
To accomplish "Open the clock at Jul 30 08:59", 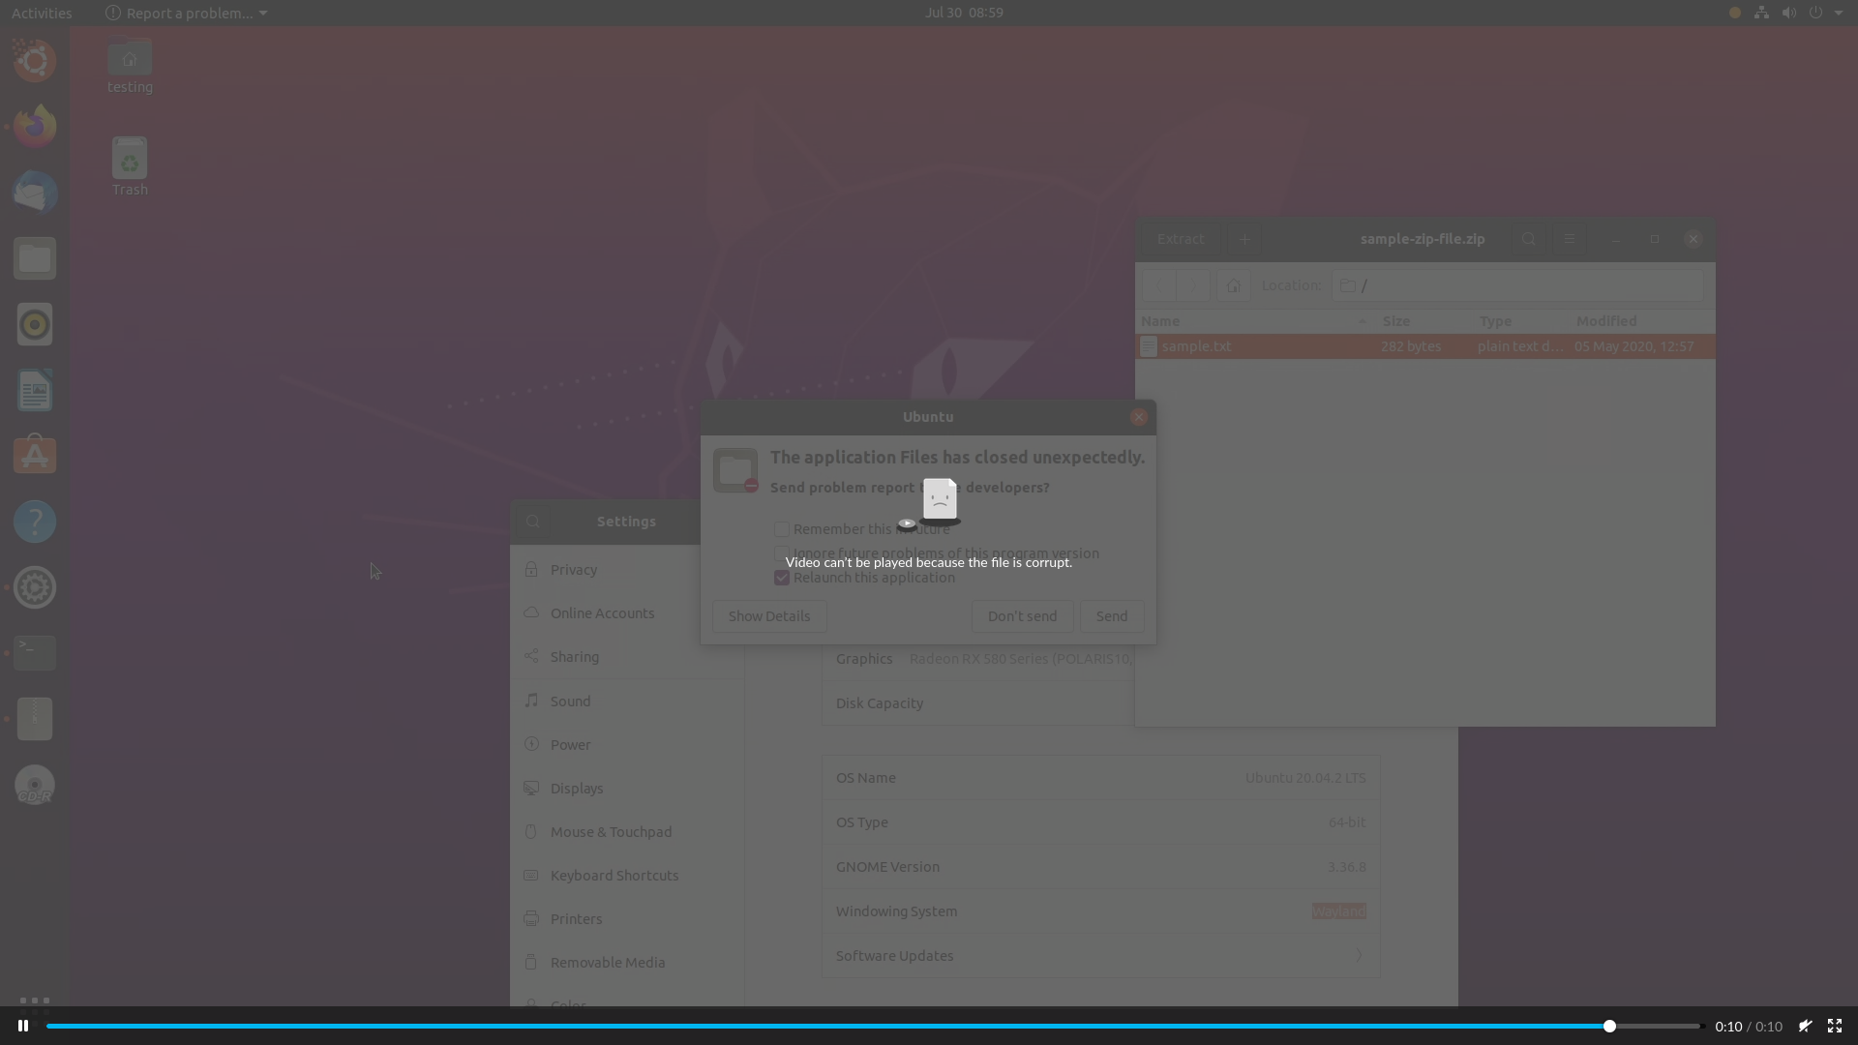I will 964,13.
